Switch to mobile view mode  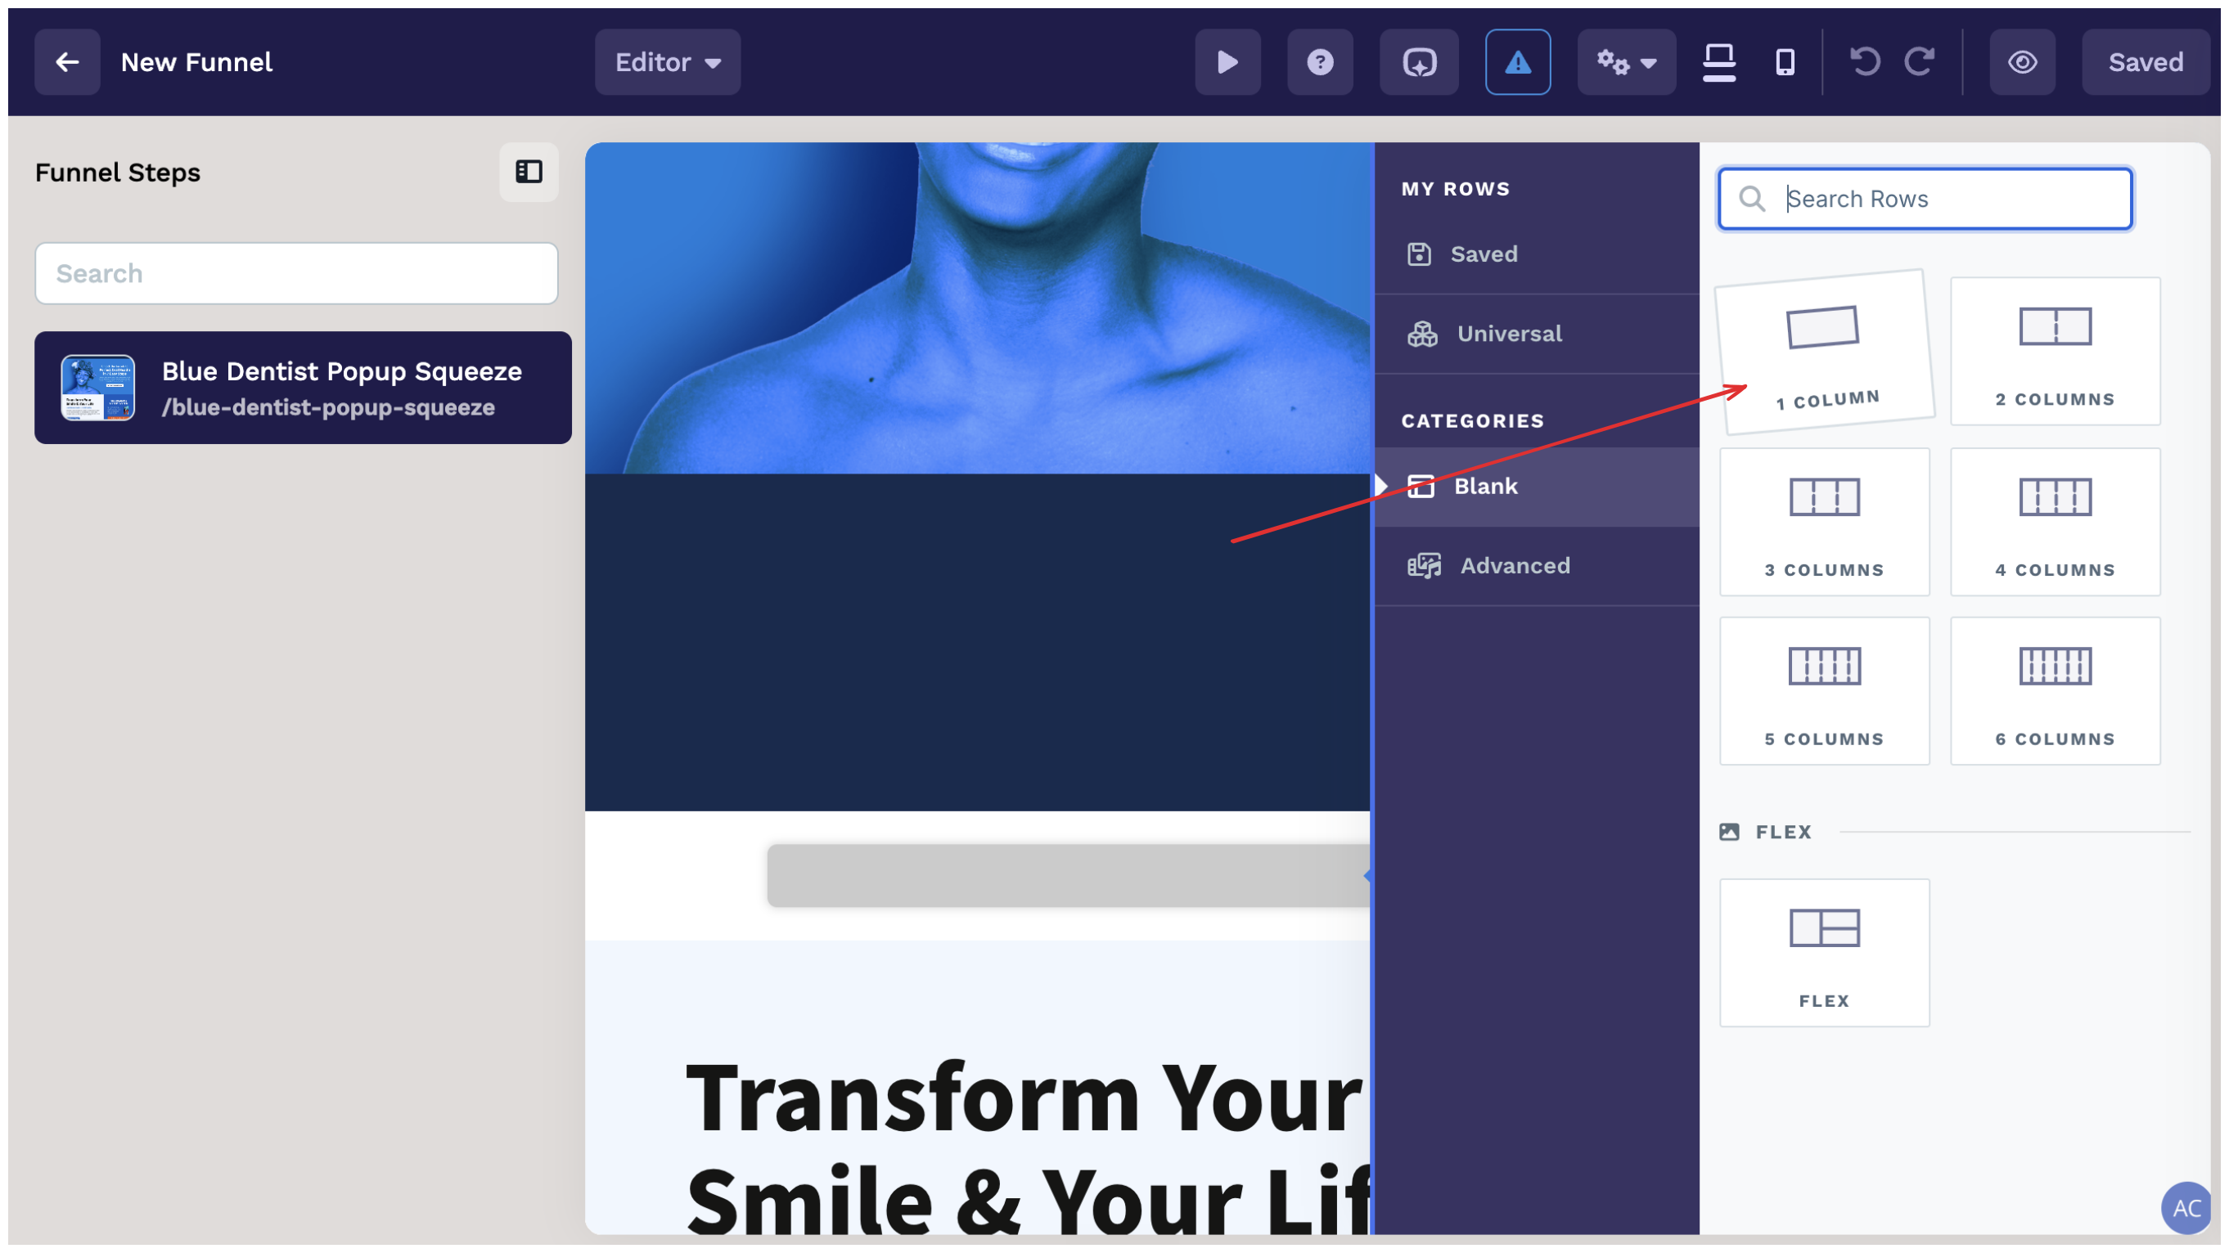1784,61
